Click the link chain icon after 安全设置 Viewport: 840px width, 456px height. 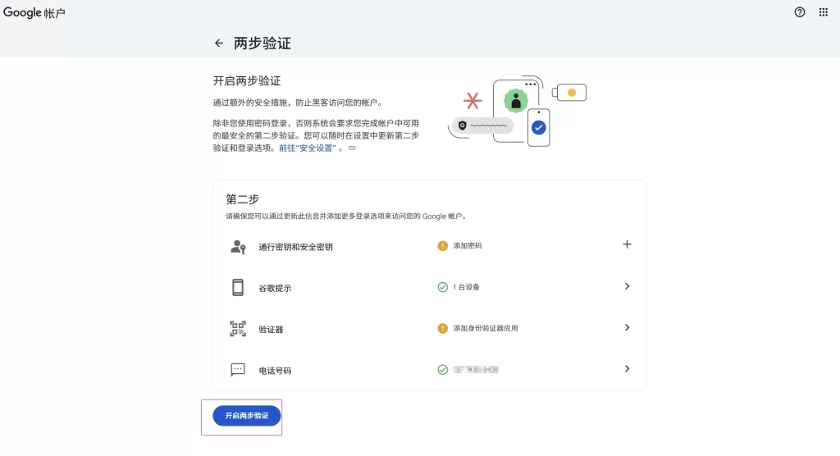[x=352, y=148]
